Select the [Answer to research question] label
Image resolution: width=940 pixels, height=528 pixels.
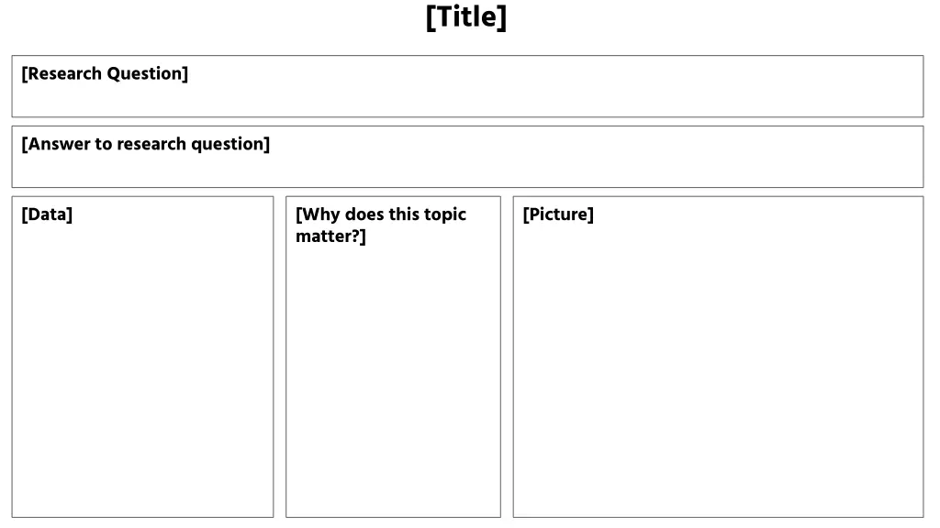click(146, 144)
